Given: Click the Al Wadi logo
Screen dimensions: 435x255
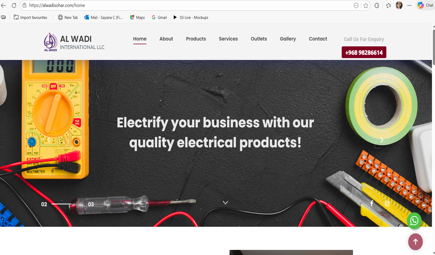Looking at the screenshot, I should (51, 42).
